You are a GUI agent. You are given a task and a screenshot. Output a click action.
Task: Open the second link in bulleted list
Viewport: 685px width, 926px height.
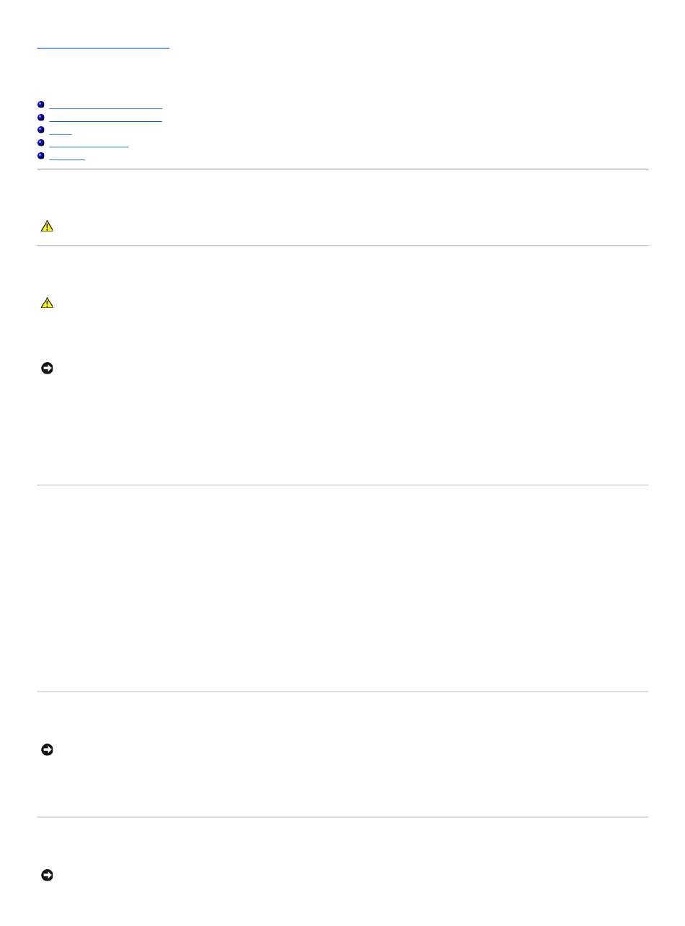pos(106,118)
